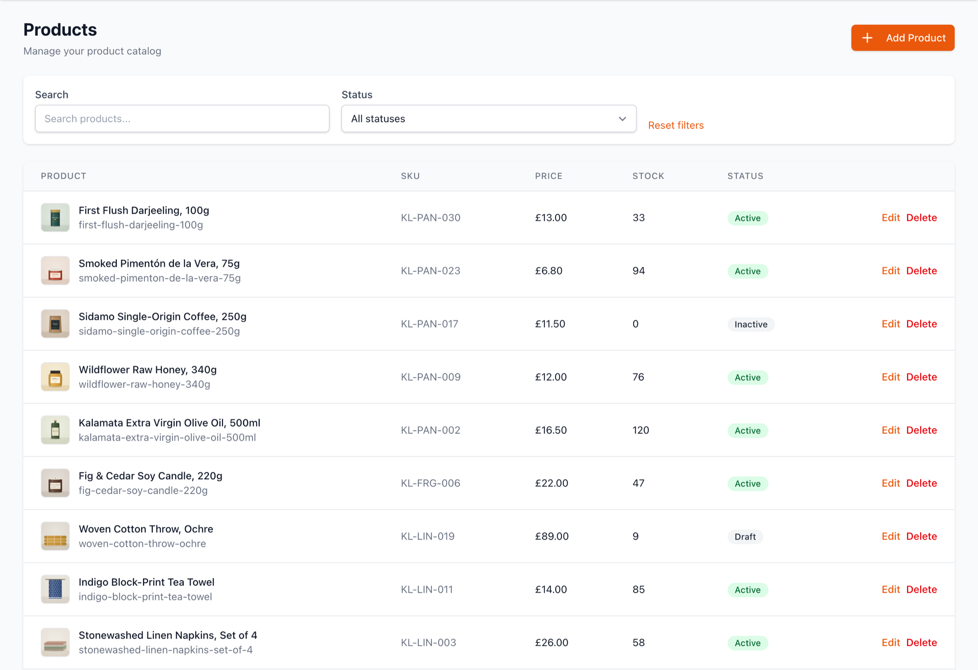Delete the First Flush Darjeeling product

coord(921,218)
